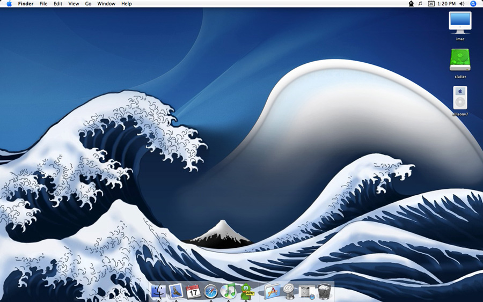The image size is (483, 302).
Task: Open the View menu
Action: coord(74,4)
